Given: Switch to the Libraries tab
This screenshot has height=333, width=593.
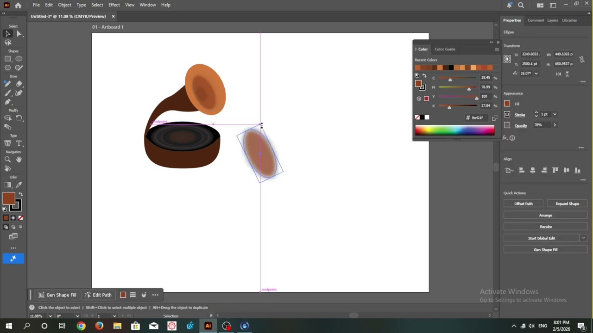Looking at the screenshot, I should [x=569, y=20].
